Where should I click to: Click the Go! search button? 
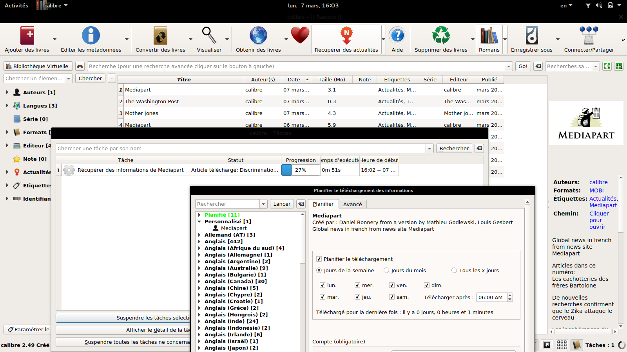click(523, 66)
